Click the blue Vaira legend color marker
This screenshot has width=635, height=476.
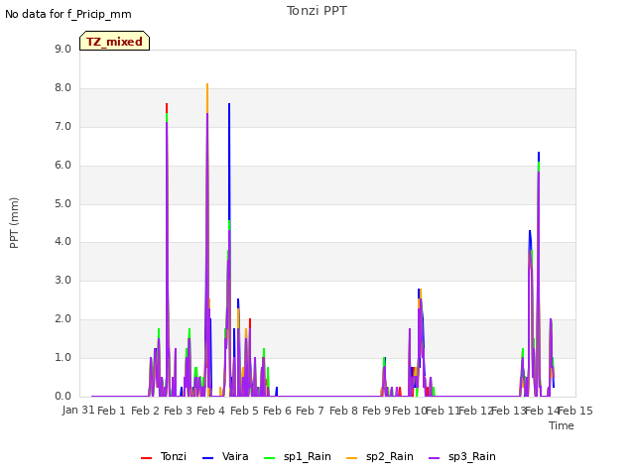click(x=207, y=458)
